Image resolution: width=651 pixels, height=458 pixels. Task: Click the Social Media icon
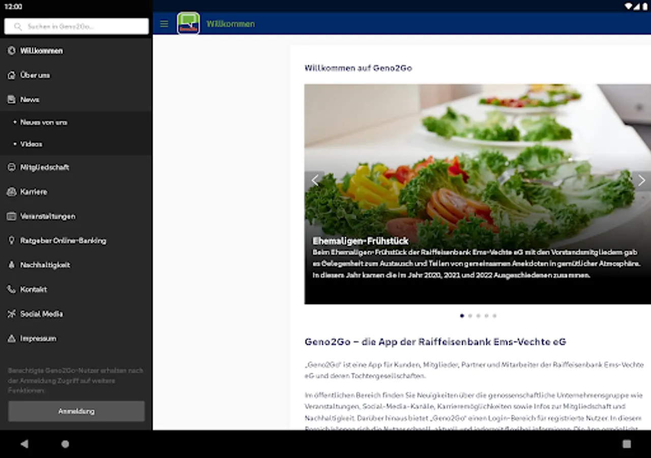12,313
